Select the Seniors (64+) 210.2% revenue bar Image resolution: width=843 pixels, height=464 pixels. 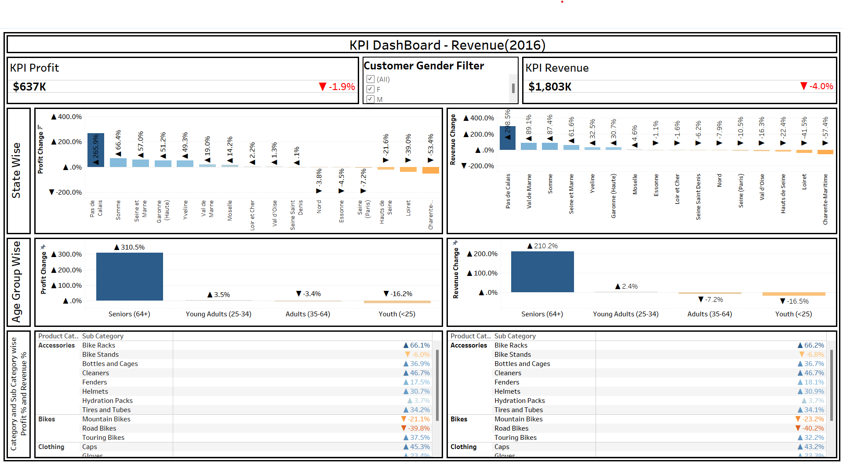[542, 272]
